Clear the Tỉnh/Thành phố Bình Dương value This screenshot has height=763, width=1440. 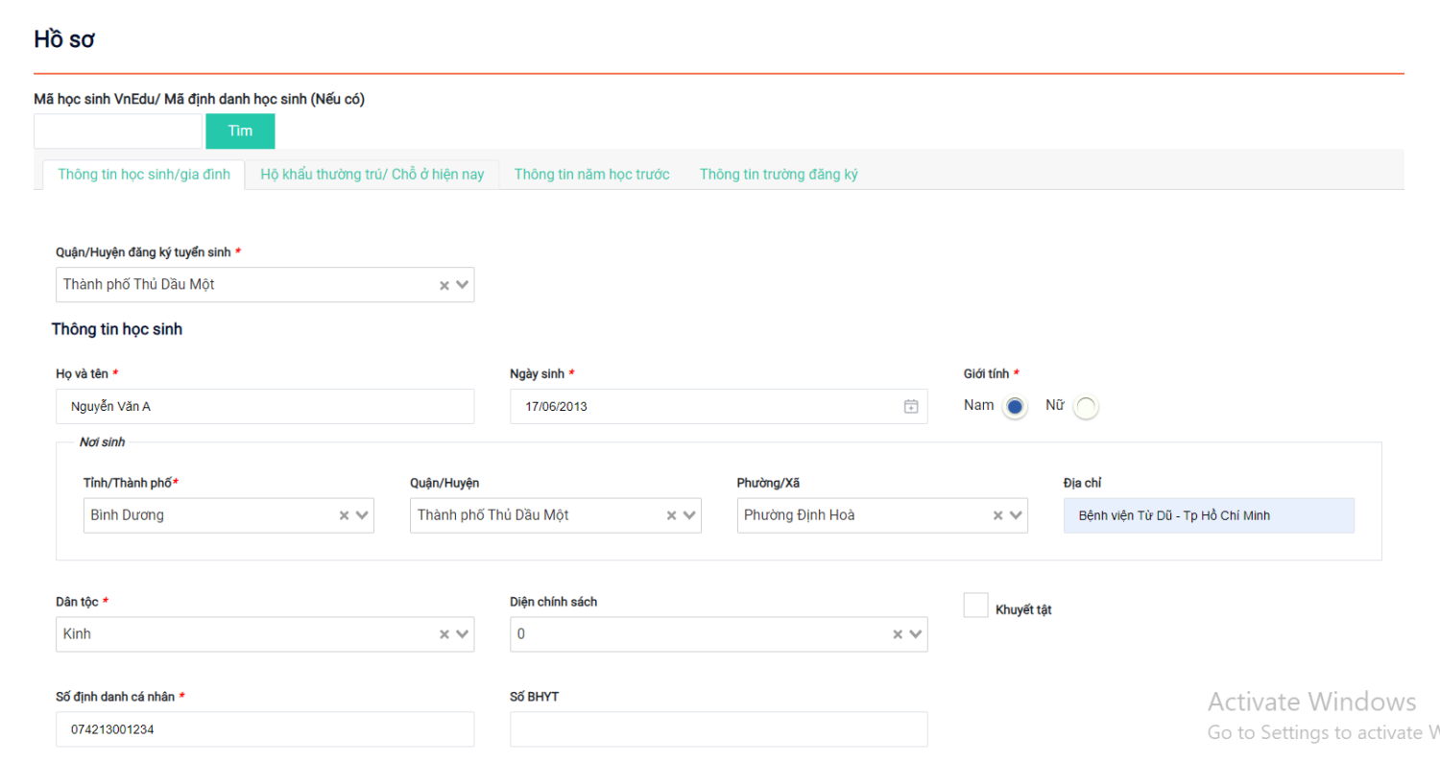(x=345, y=515)
